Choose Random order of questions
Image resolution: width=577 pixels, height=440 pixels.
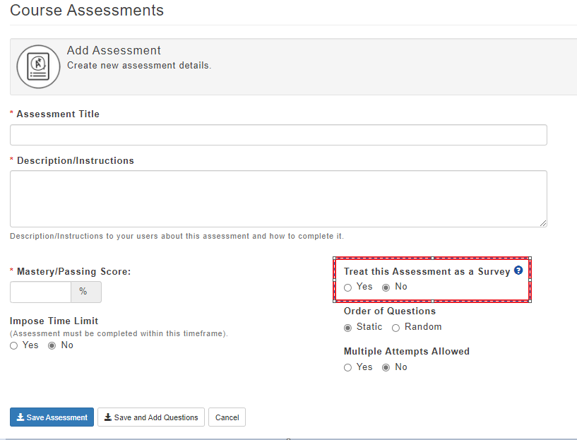[395, 328]
